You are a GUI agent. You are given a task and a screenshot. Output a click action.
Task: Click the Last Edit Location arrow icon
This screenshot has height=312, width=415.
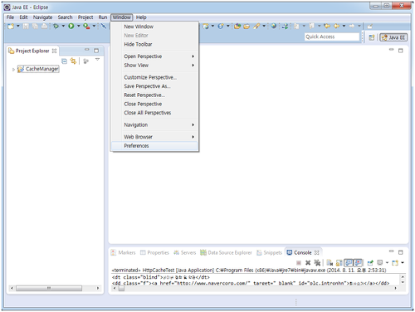pyautogui.click(x=327, y=26)
